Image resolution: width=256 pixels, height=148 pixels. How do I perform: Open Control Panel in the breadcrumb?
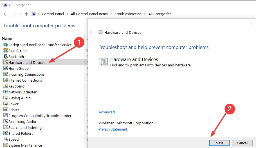(x=53, y=14)
